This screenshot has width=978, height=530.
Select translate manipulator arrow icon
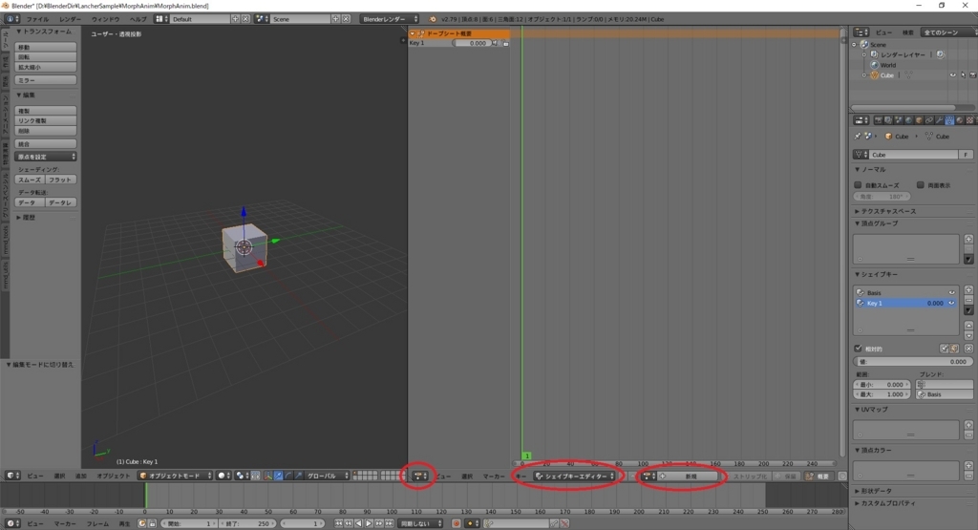point(278,476)
